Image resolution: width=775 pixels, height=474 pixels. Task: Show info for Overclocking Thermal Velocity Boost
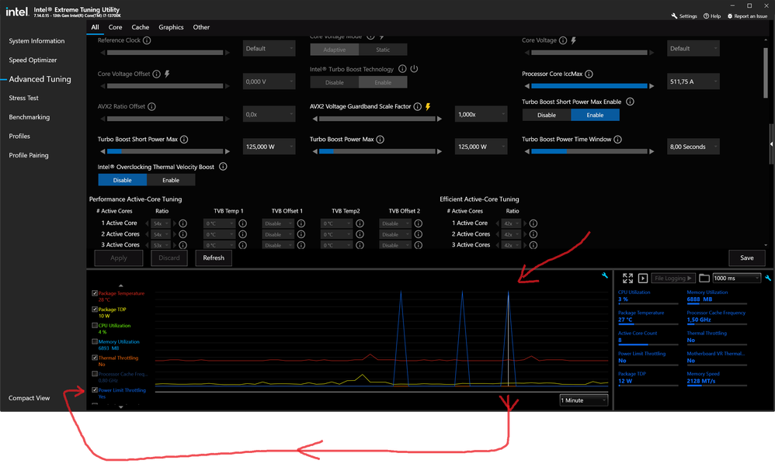[223, 167]
